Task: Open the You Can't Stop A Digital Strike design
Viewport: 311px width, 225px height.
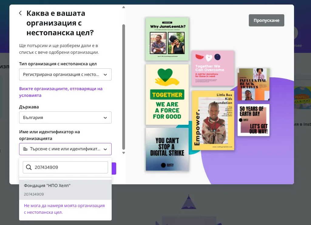Action: [167, 149]
